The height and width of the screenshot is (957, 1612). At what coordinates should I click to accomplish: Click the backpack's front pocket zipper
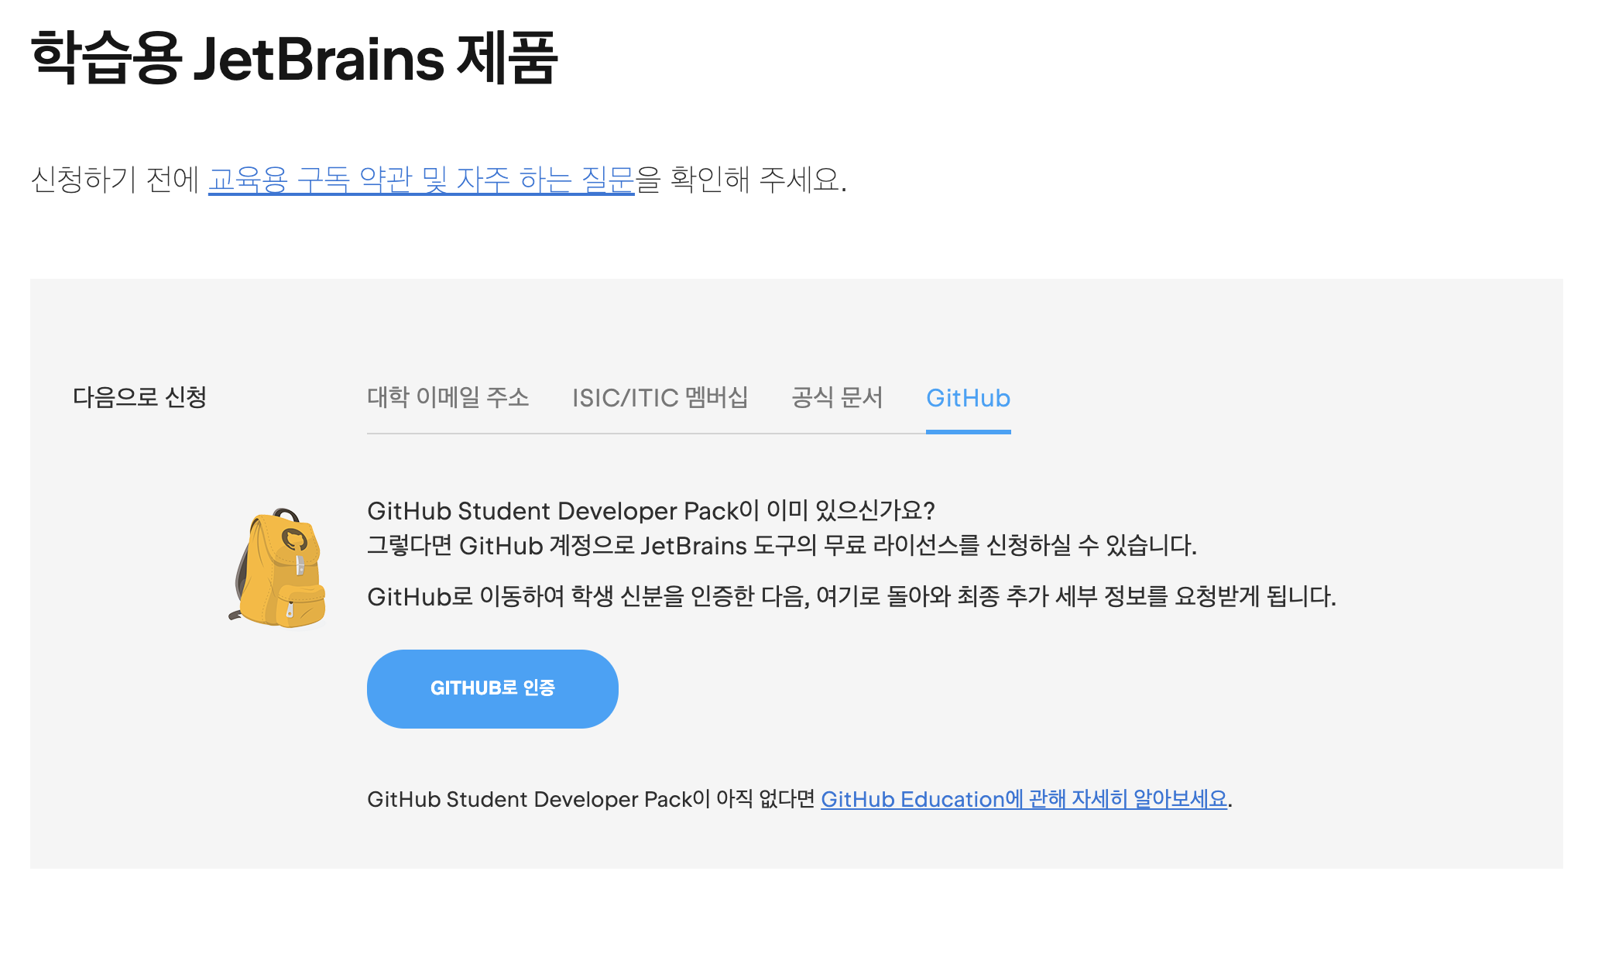click(x=290, y=609)
